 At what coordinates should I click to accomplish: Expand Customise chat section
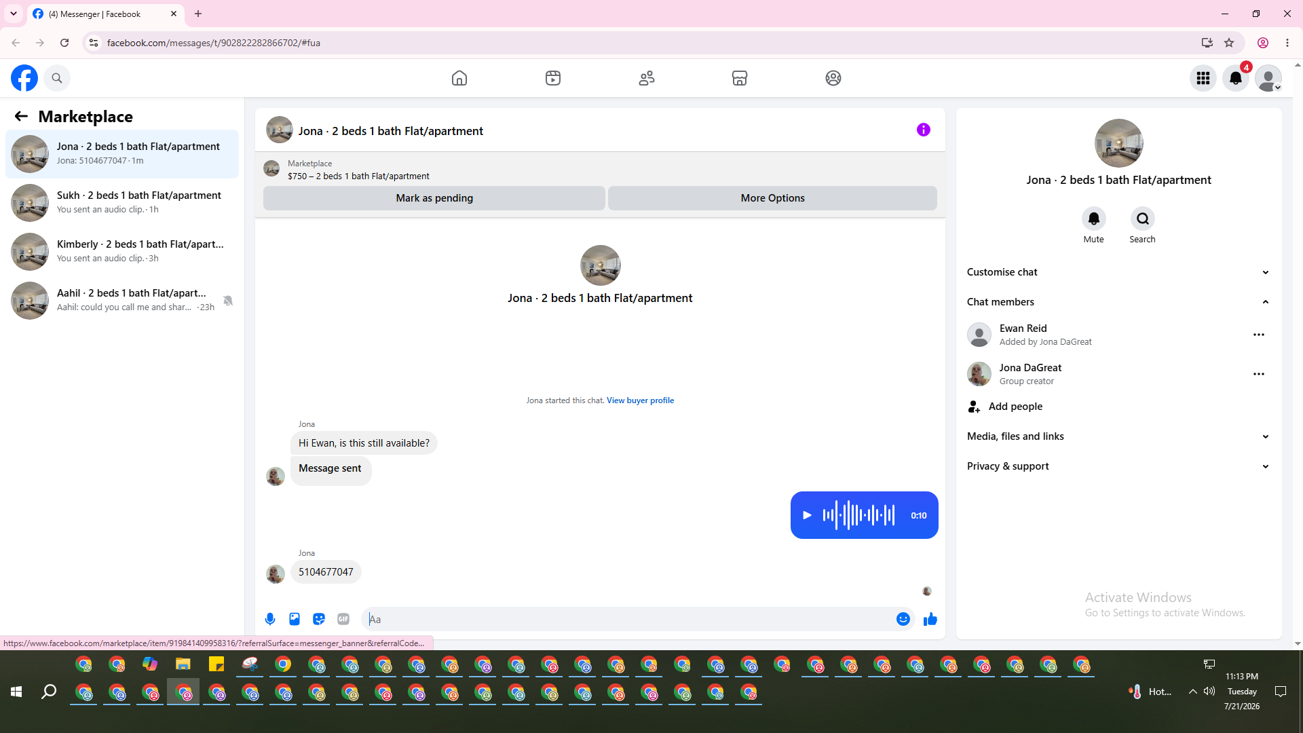pyautogui.click(x=1118, y=272)
